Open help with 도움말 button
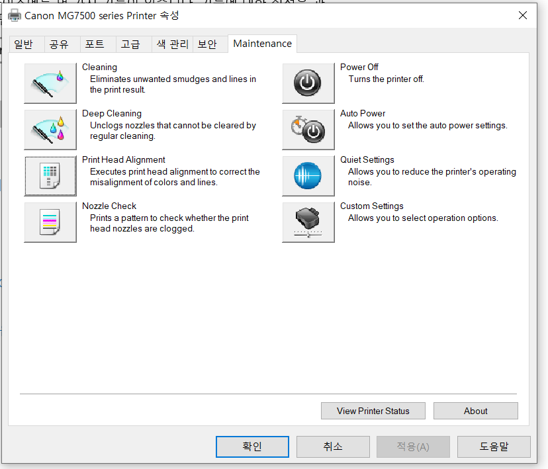The width and height of the screenshot is (548, 469). click(494, 447)
